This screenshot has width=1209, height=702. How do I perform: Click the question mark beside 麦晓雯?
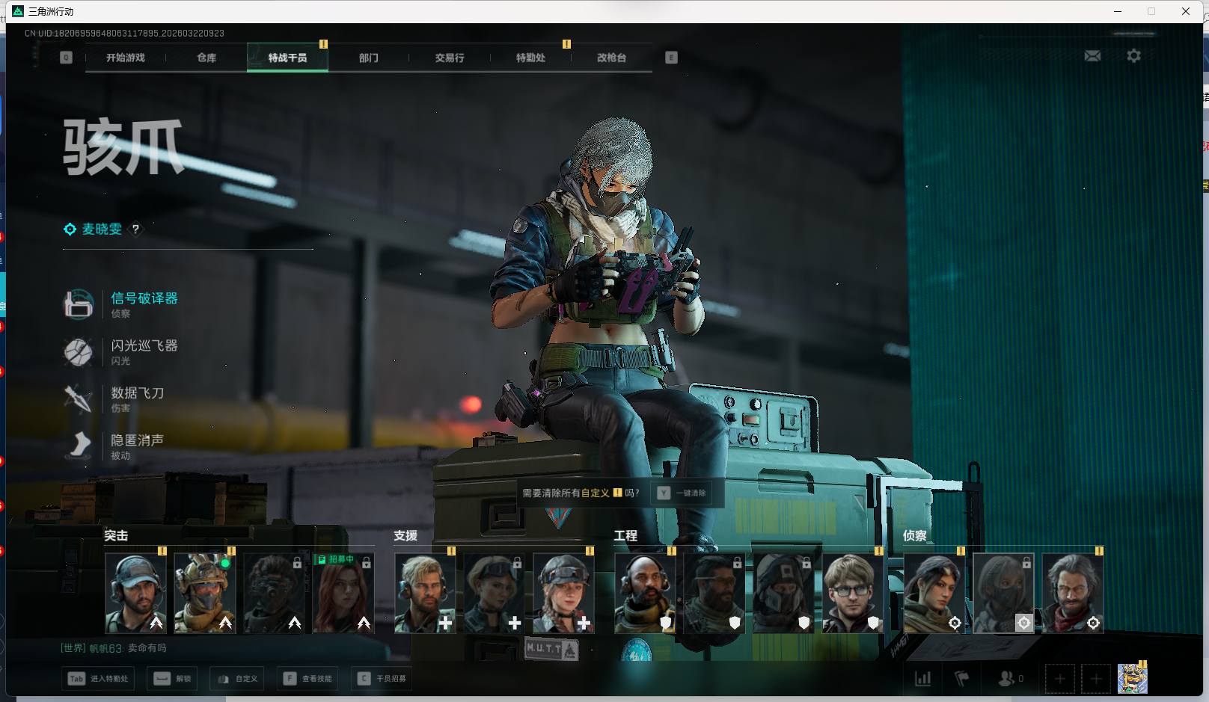click(135, 230)
